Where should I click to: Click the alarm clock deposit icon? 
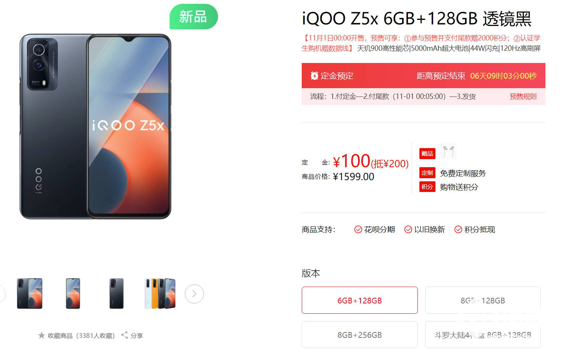(314, 76)
